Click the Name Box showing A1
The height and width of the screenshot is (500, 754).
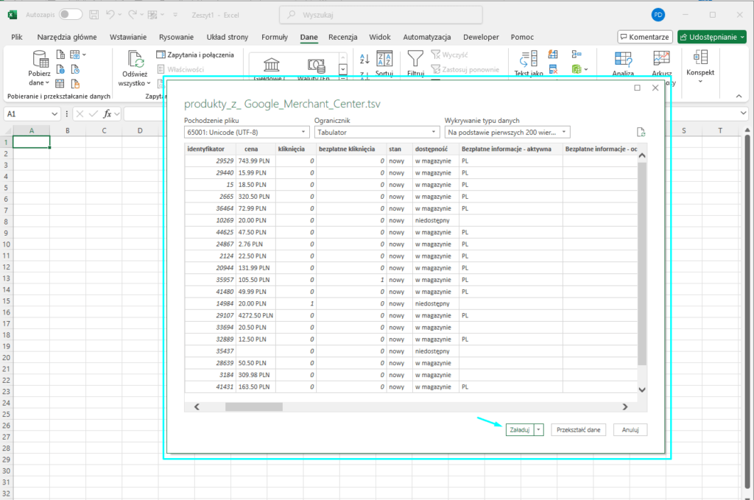[27, 114]
